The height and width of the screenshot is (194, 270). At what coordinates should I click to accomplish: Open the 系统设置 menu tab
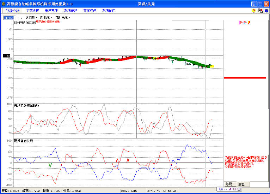(x=109, y=11)
